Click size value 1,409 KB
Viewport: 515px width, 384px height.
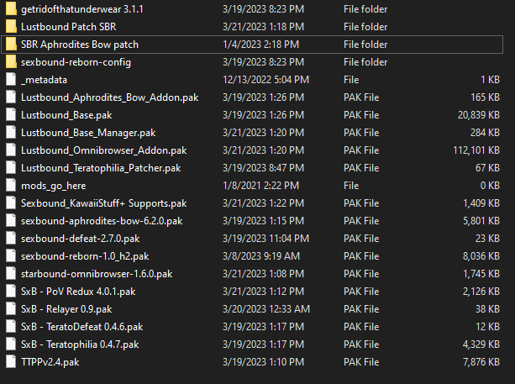click(481, 203)
